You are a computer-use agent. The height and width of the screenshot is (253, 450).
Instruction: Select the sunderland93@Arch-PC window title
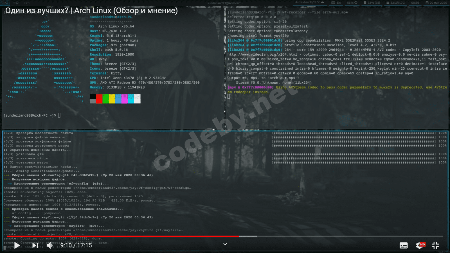click(x=225, y=3)
